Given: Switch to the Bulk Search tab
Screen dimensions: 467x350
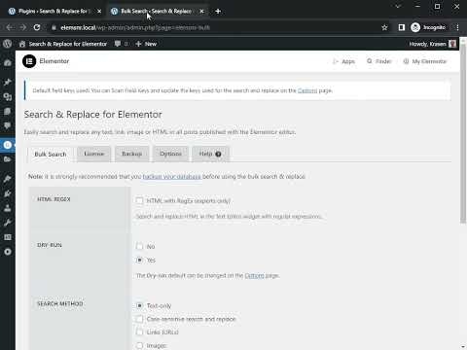Looking at the screenshot, I should coord(51,155).
